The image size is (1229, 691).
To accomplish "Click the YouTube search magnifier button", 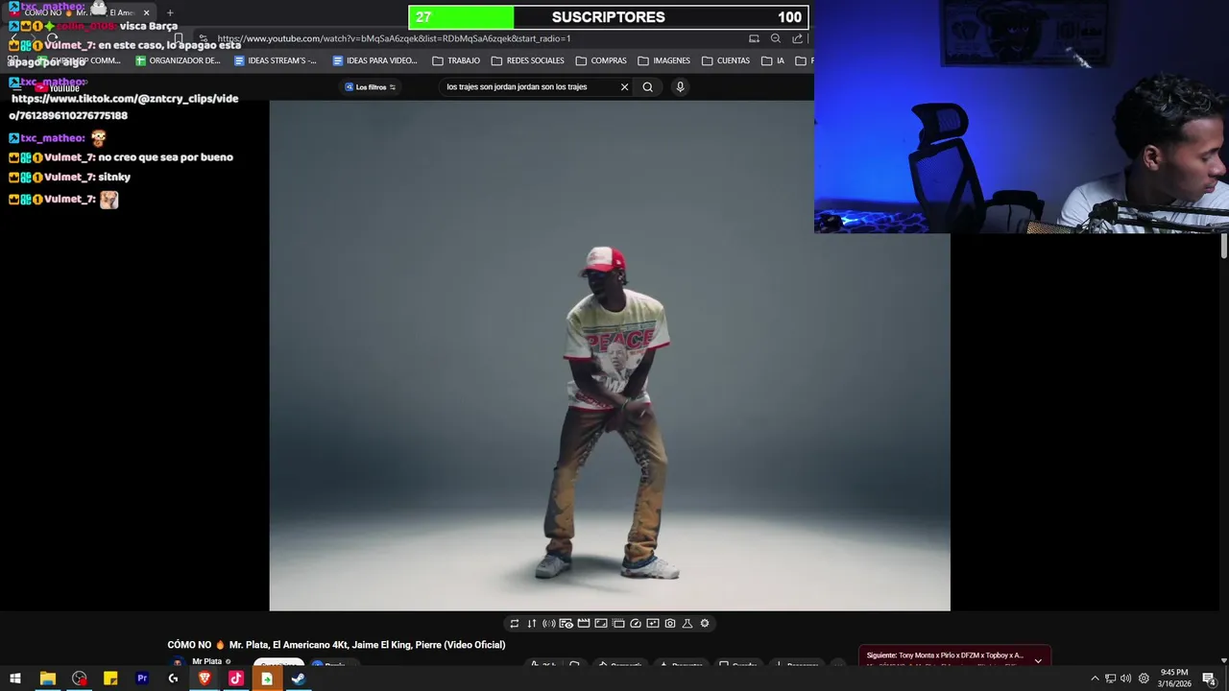I will [648, 87].
